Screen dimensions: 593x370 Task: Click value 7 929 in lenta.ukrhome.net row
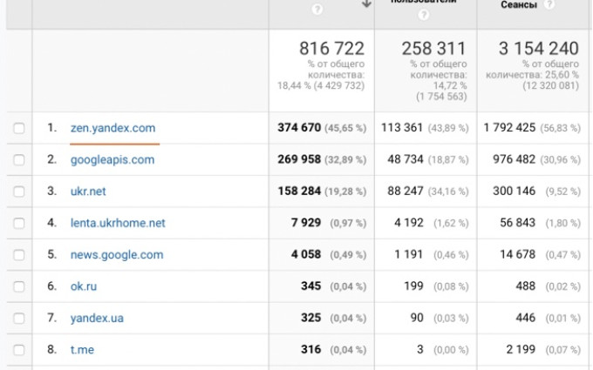pos(306,223)
